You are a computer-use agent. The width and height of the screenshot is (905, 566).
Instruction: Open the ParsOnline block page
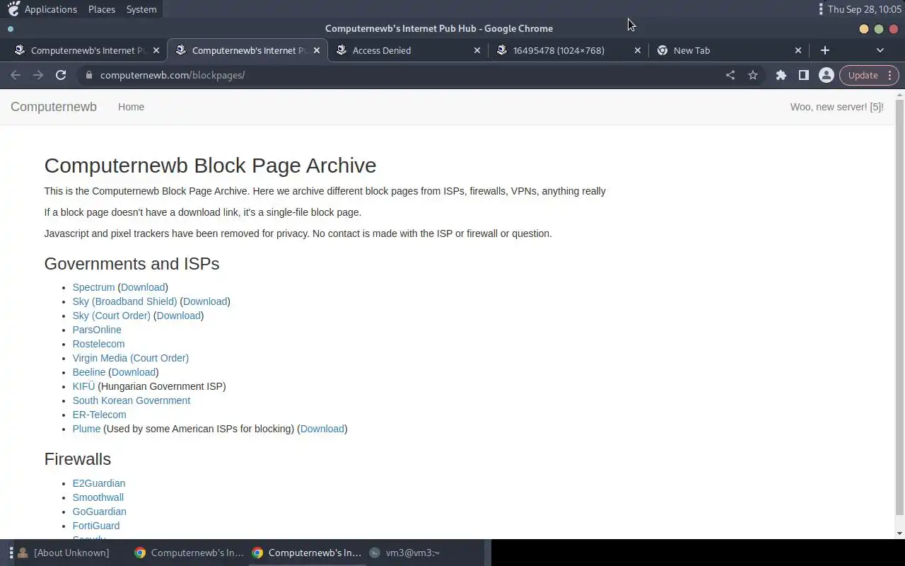pos(97,330)
